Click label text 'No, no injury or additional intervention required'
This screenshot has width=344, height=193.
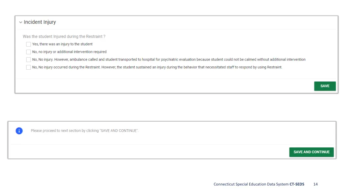69,52
